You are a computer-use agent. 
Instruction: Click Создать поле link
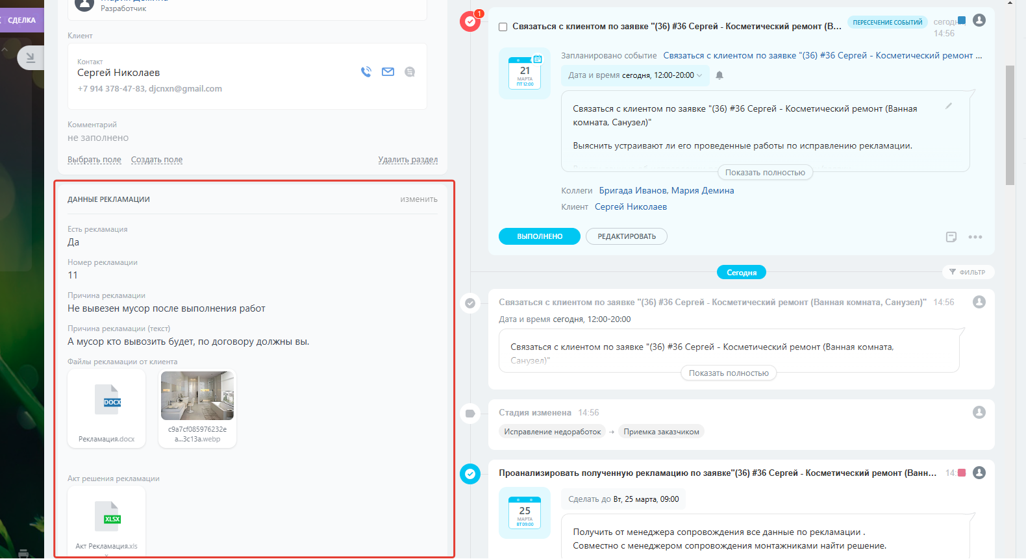[x=156, y=160]
